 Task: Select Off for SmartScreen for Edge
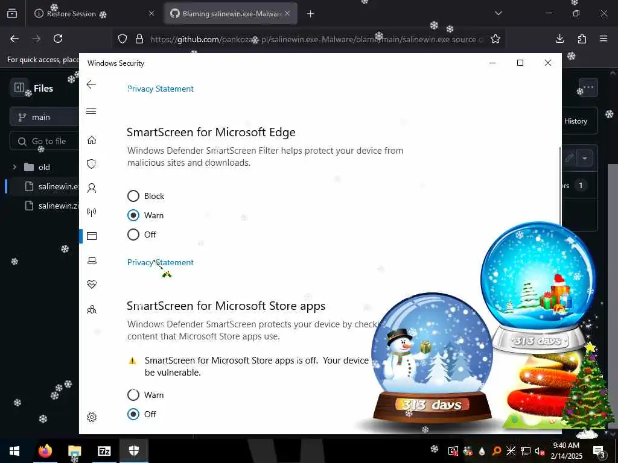(133, 235)
